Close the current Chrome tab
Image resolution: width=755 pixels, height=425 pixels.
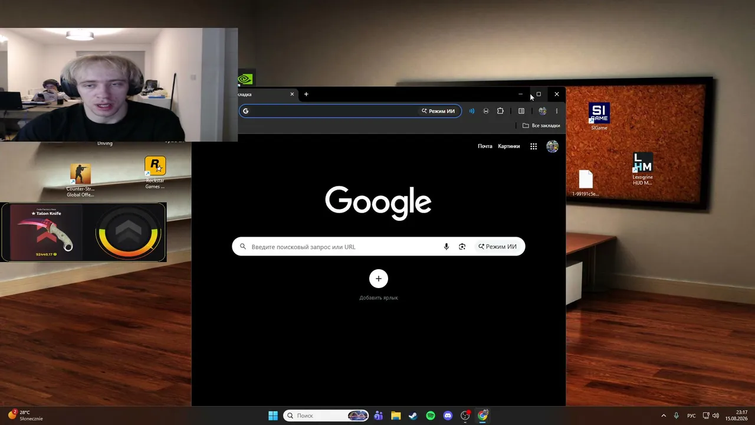[291, 94]
